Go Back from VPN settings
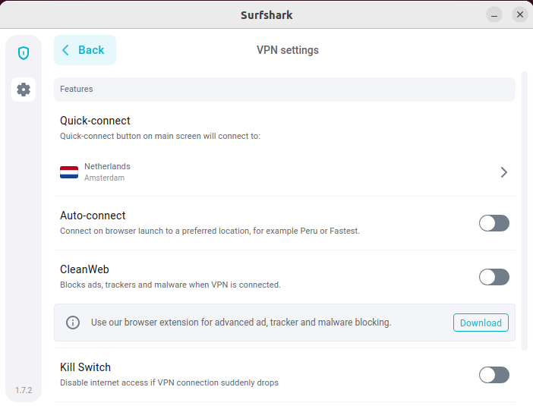Viewport: 533px width, 406px height. pos(85,50)
